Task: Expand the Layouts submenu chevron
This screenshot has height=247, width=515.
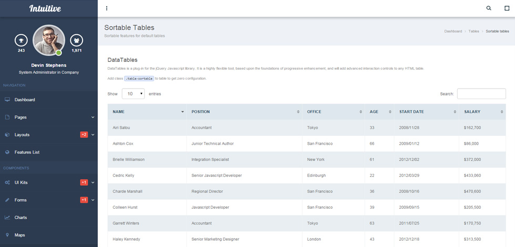Action: coord(93,135)
